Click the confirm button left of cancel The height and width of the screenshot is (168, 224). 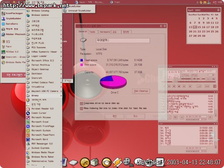coord(115,116)
